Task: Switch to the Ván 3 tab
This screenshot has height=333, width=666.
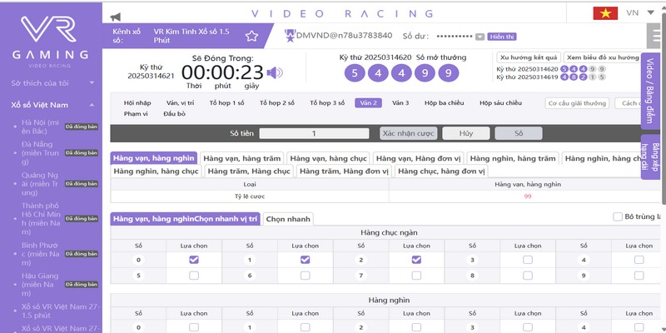Action: pos(400,102)
